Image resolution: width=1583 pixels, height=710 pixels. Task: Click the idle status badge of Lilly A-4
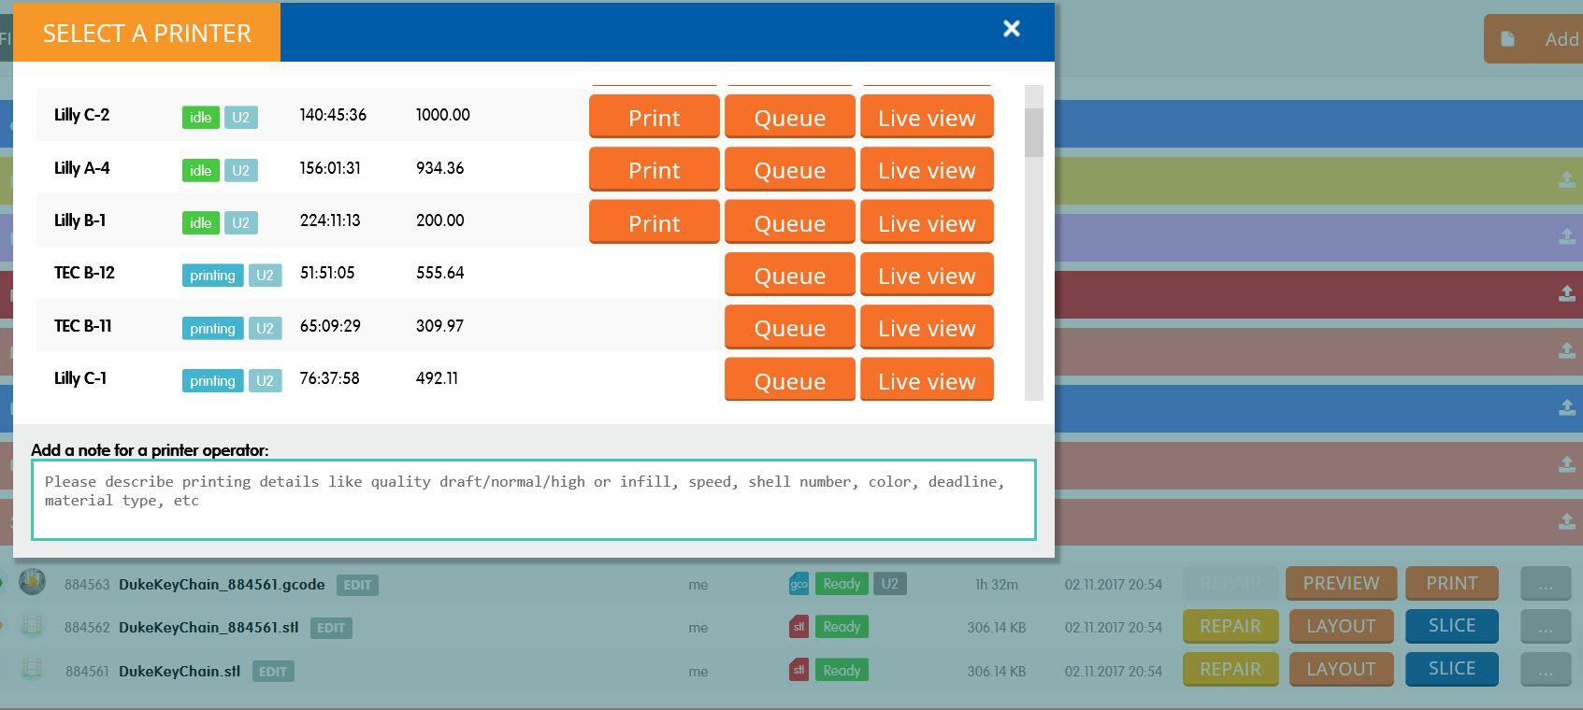[x=200, y=170]
